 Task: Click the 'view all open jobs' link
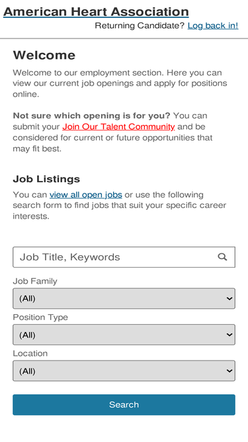click(x=86, y=195)
